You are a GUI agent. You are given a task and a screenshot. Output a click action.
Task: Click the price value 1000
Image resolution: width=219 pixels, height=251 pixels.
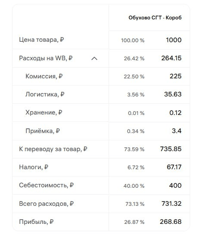(x=174, y=40)
